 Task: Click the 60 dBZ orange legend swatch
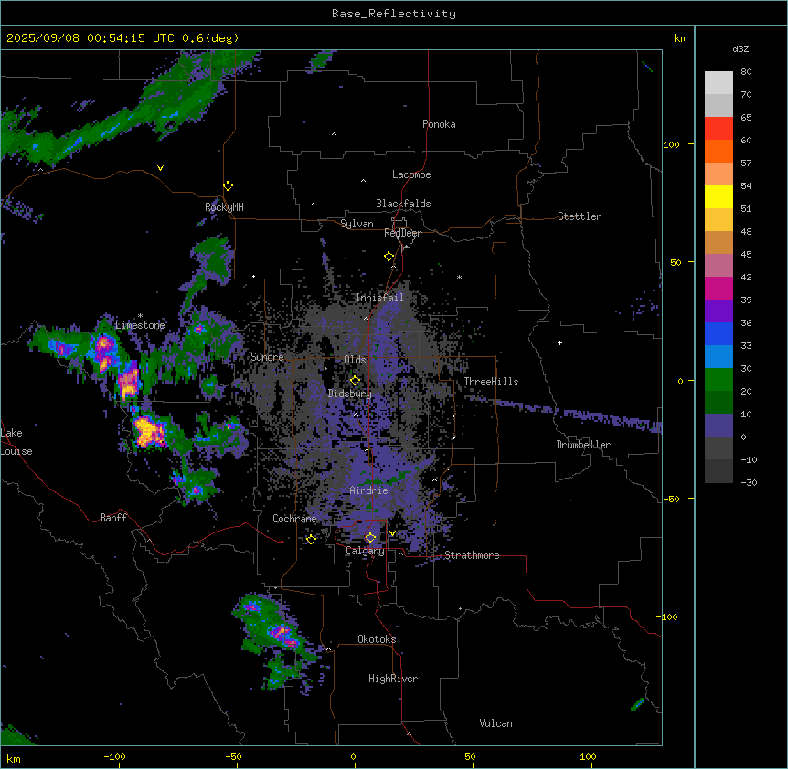pyautogui.click(x=719, y=151)
